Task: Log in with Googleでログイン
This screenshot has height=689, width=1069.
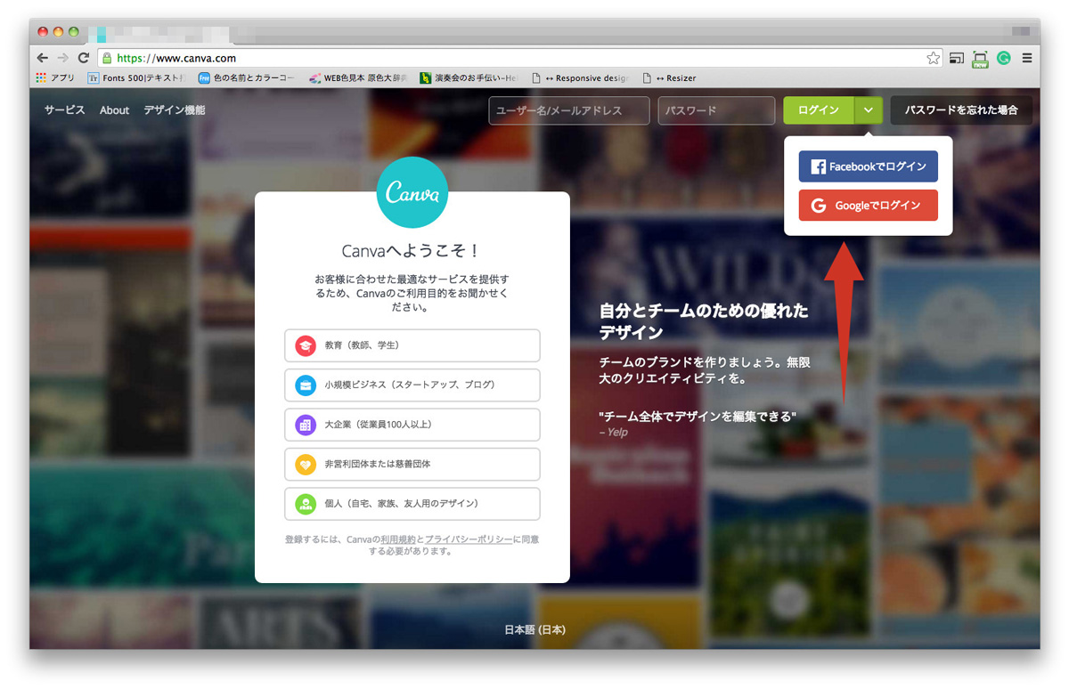Action: [869, 206]
